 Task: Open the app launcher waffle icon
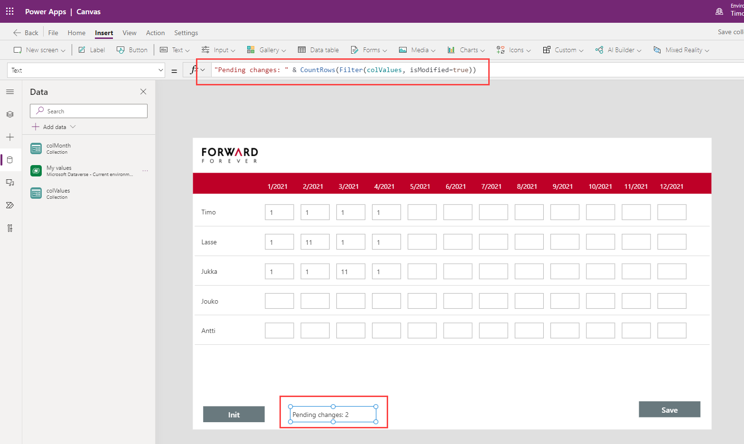pyautogui.click(x=9, y=11)
